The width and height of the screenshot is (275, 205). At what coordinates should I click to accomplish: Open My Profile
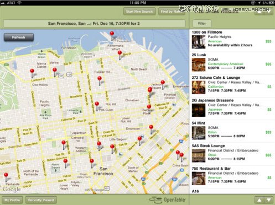(12, 200)
